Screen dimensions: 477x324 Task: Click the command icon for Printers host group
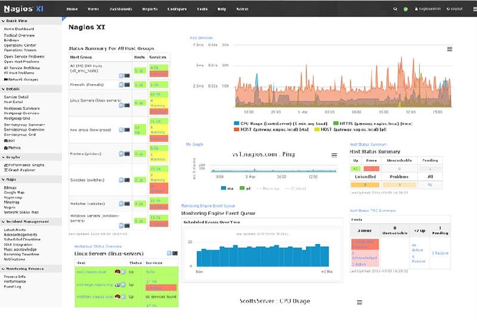pyautogui.click(x=127, y=154)
